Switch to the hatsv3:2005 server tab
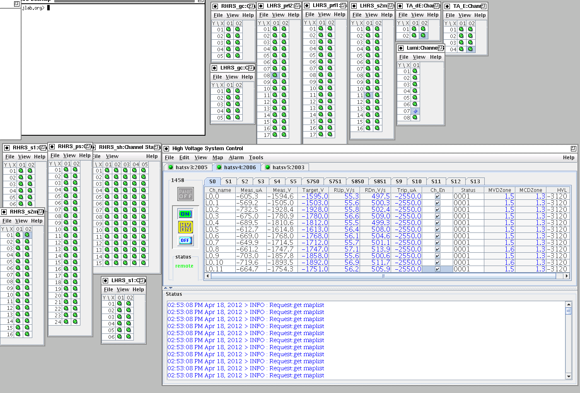Image resolution: width=580 pixels, height=393 pixels. tap(188, 168)
